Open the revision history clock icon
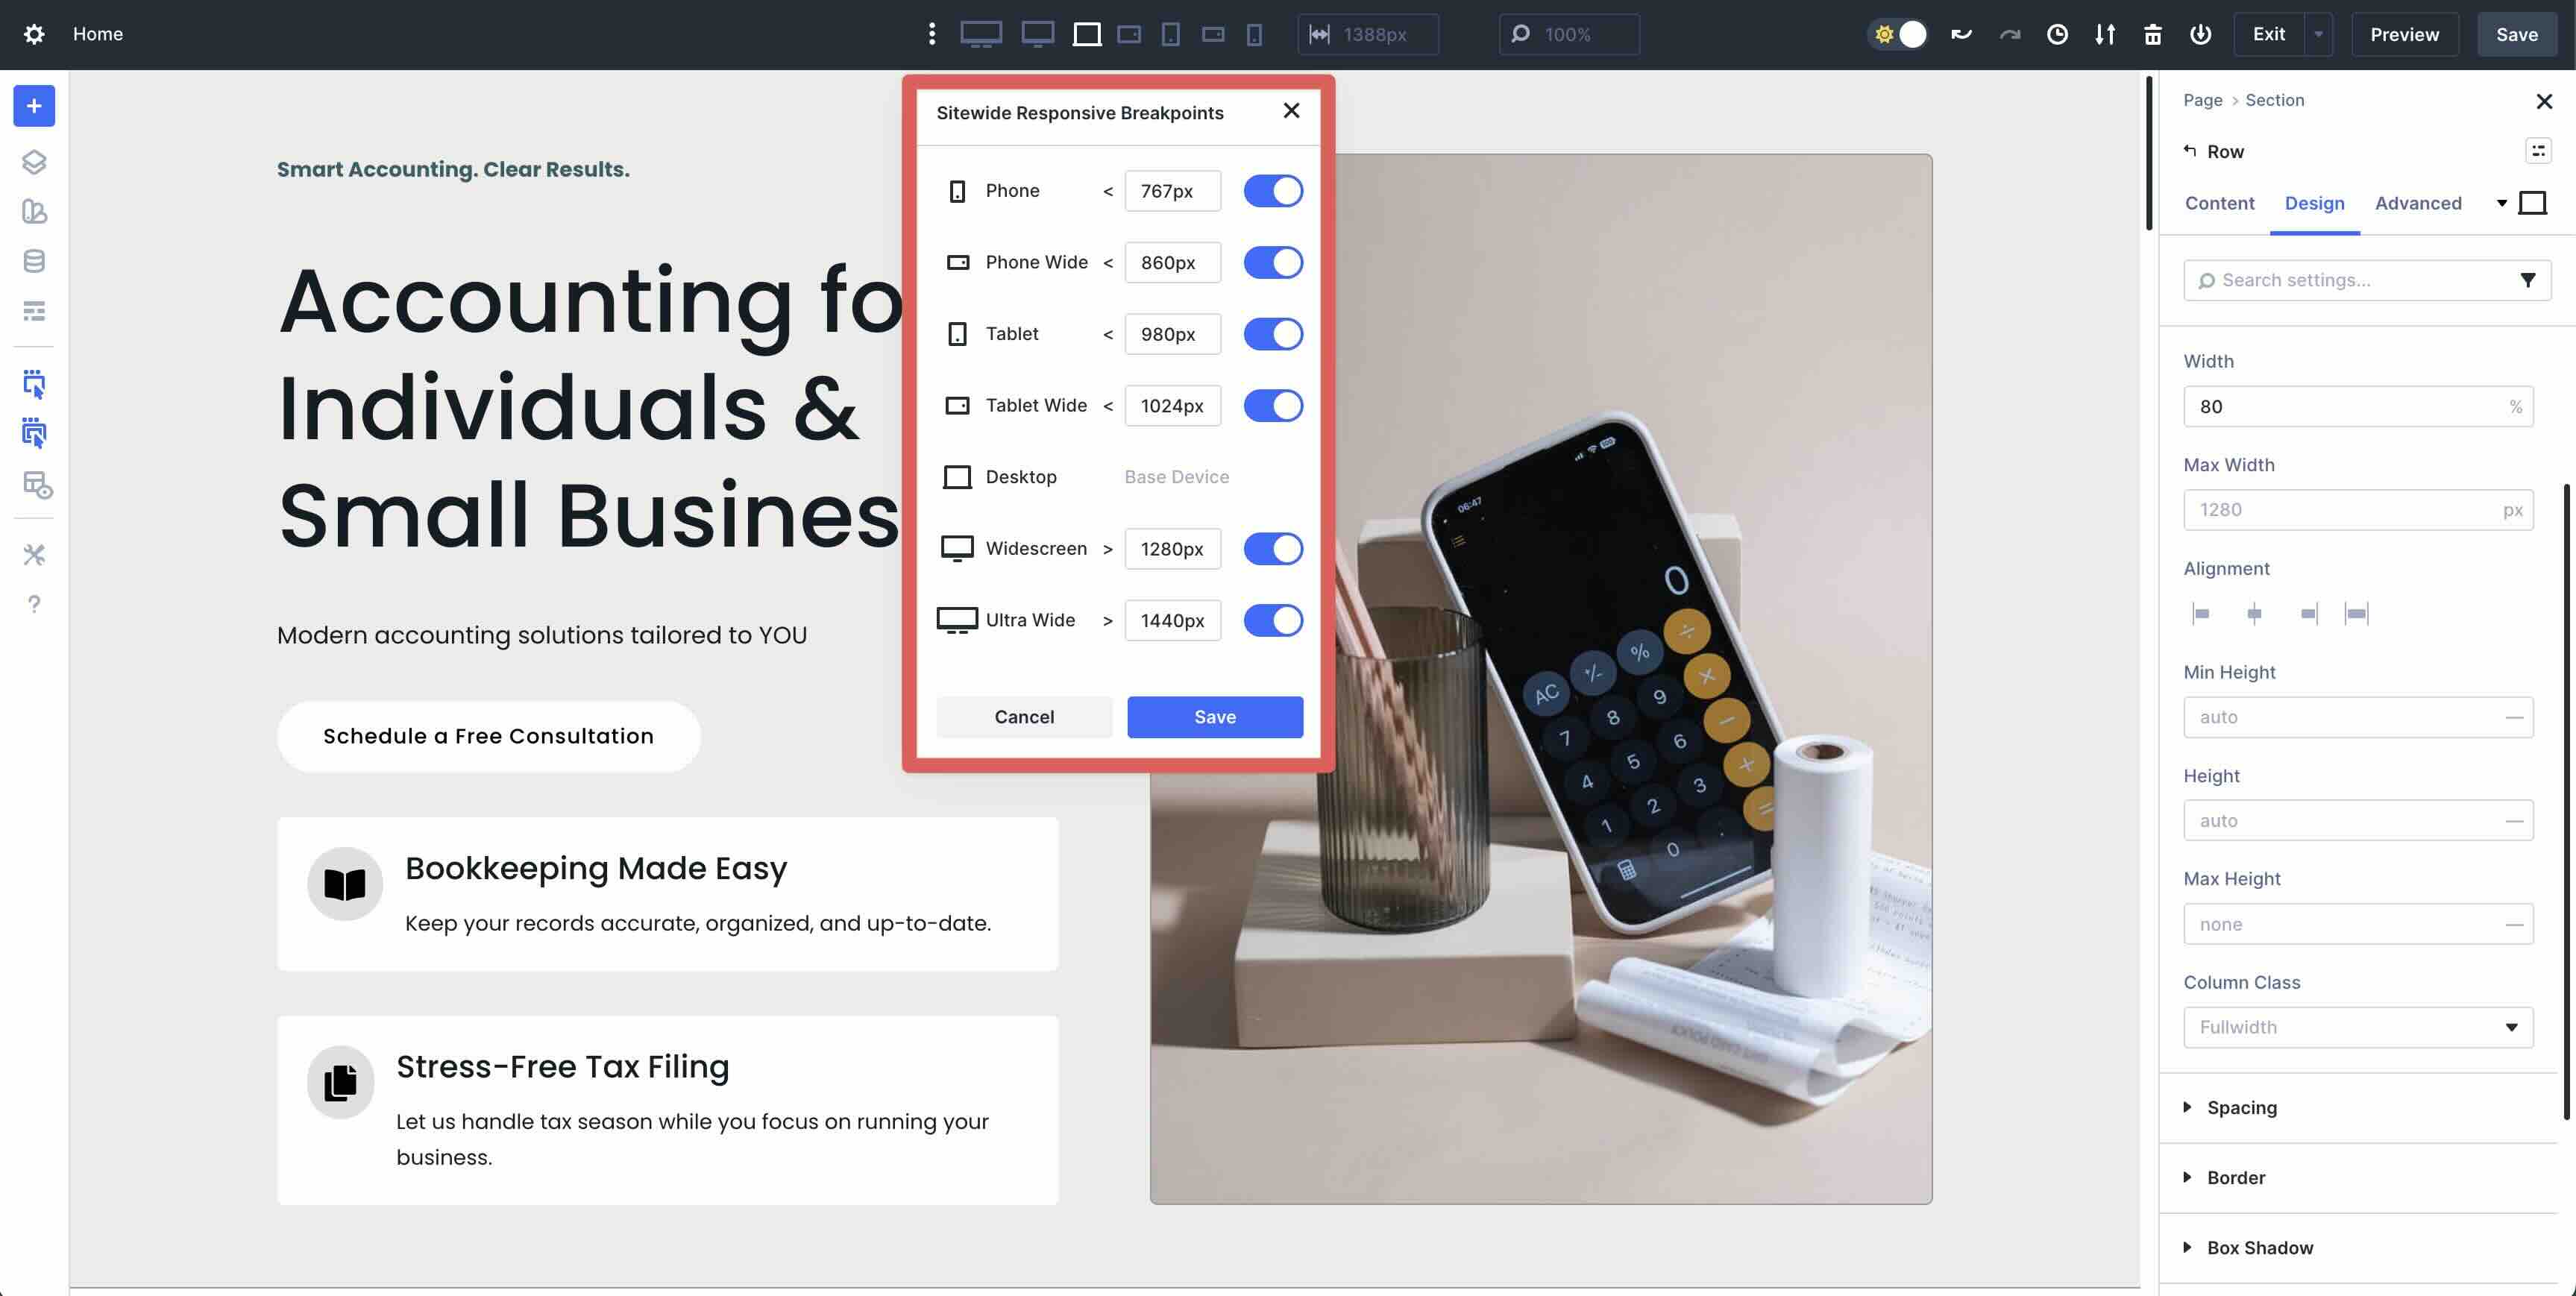This screenshot has width=2576, height=1296. click(2057, 34)
